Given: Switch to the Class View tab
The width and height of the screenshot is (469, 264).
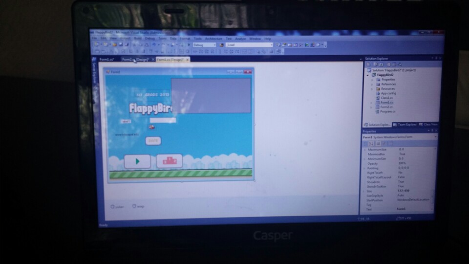Looking at the screenshot, I should pos(428,124).
